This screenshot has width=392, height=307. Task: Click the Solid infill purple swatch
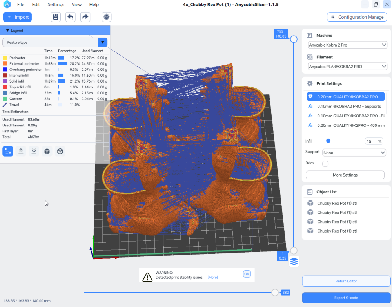(5, 81)
